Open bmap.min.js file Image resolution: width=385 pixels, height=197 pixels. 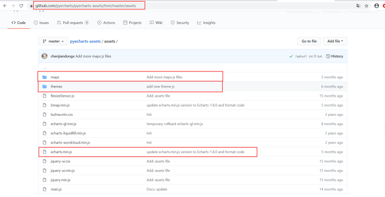coord(60,105)
